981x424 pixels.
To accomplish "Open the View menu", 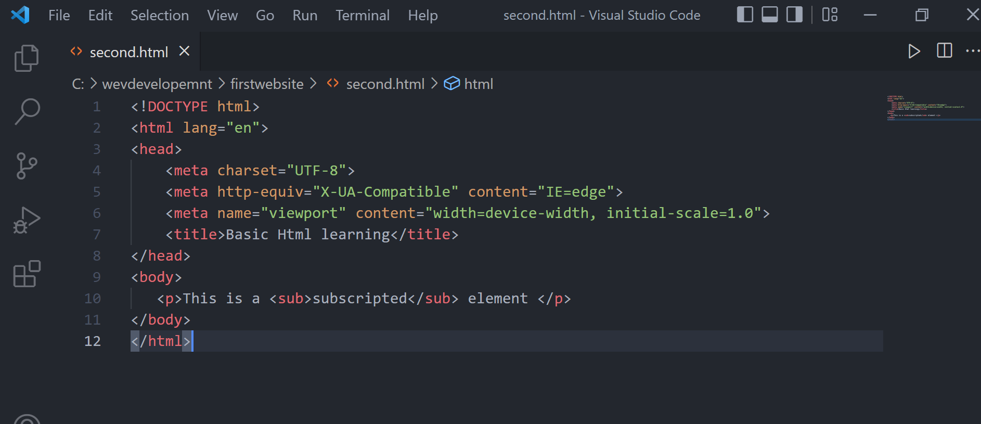I will [x=223, y=15].
